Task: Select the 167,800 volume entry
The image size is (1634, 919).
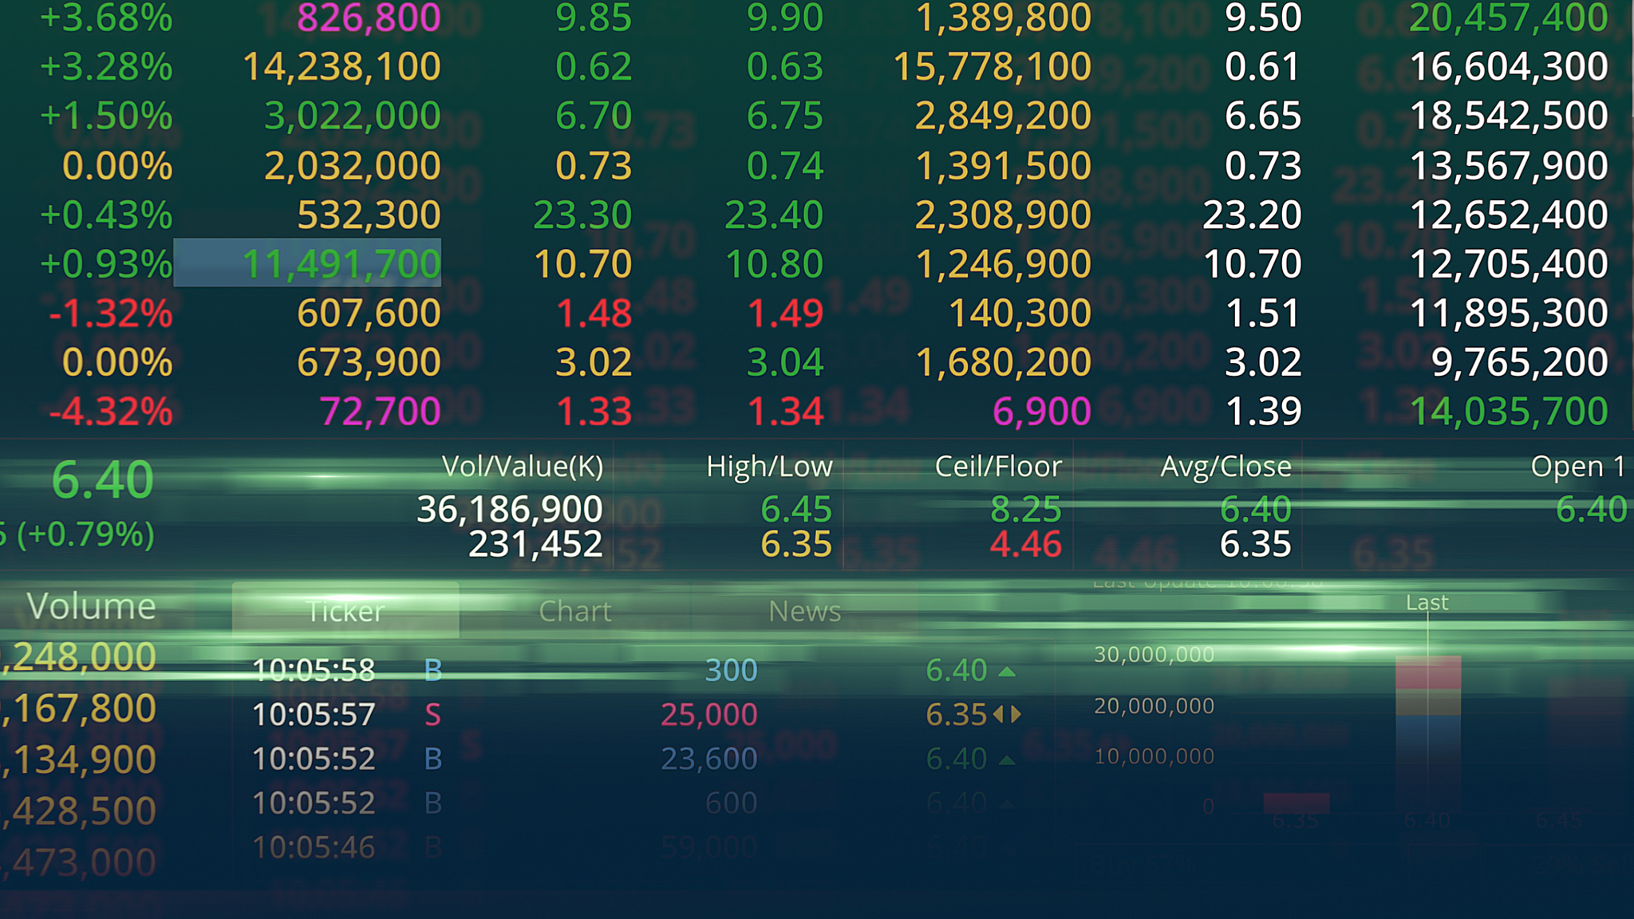Action: coord(78,709)
